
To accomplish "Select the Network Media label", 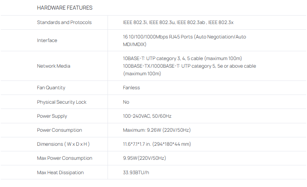I will coord(53,66).
